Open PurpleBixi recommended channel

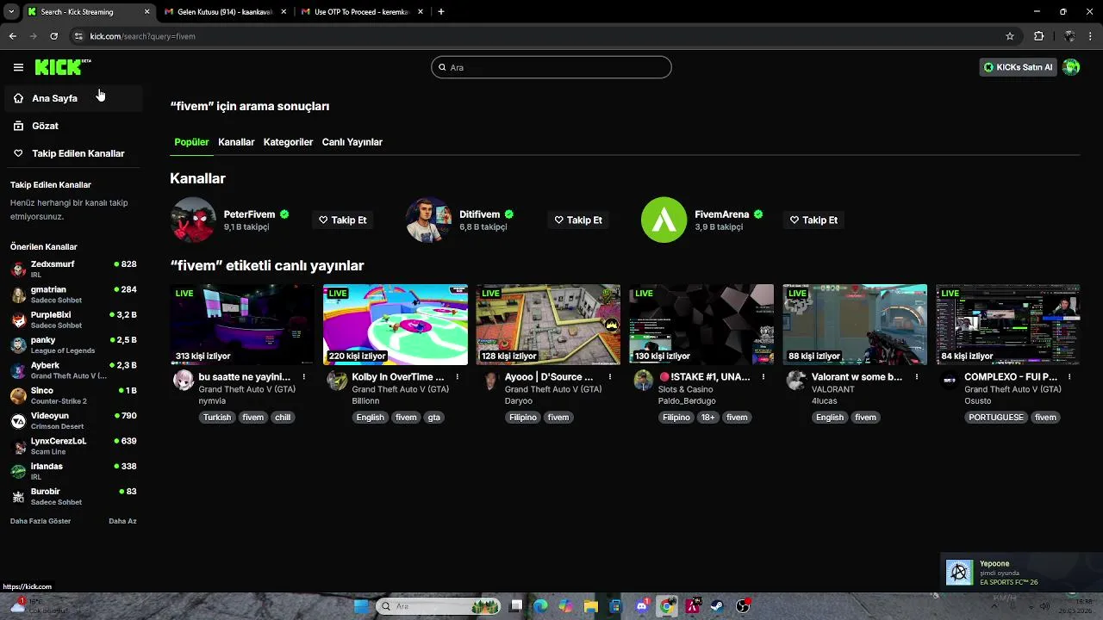click(x=72, y=319)
